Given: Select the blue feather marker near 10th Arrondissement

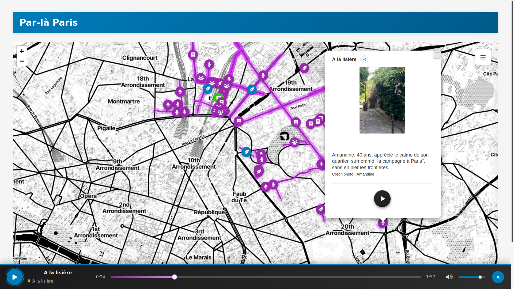Looking at the screenshot, I should click(246, 152).
